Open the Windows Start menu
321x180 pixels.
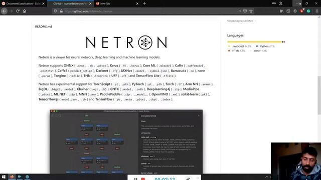pos(4,176)
